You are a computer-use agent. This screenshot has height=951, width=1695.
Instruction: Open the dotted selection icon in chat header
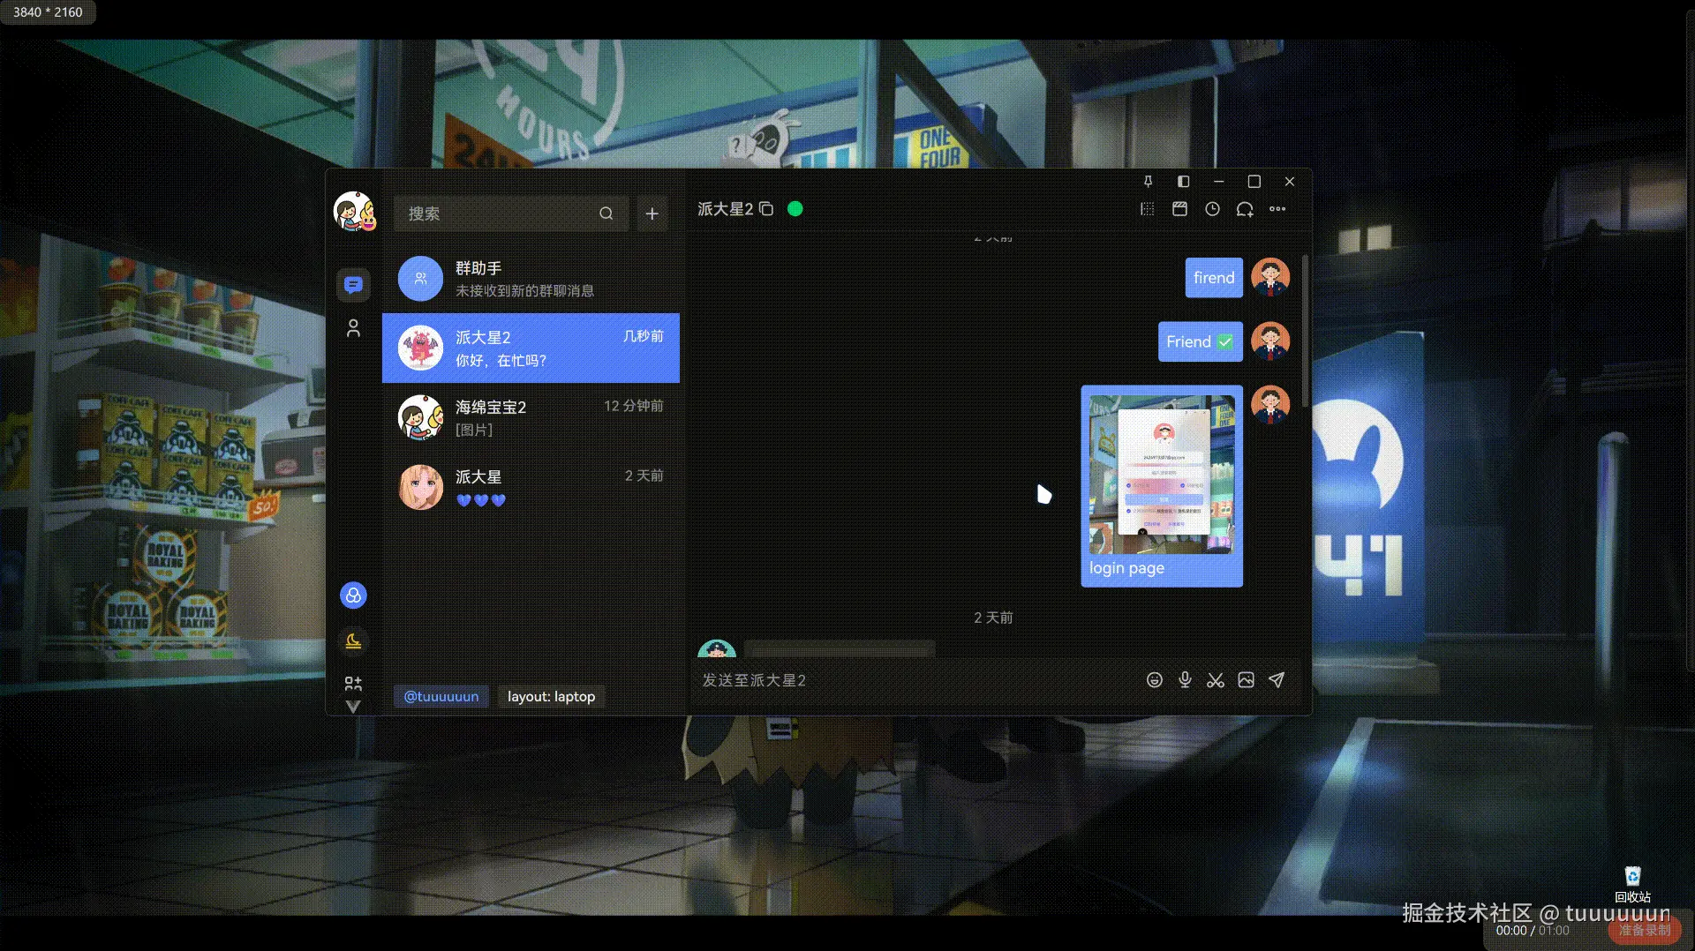click(1147, 209)
